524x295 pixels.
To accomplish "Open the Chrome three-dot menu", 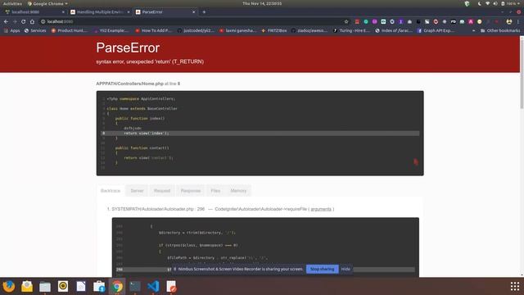I will [518, 21].
